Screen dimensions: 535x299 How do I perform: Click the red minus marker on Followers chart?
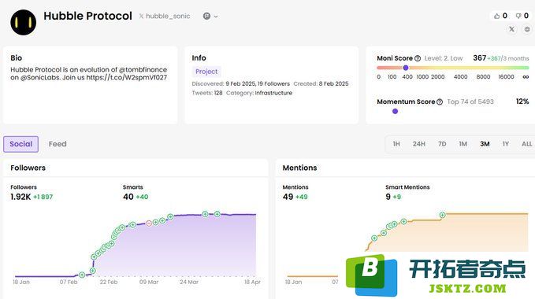(x=149, y=223)
